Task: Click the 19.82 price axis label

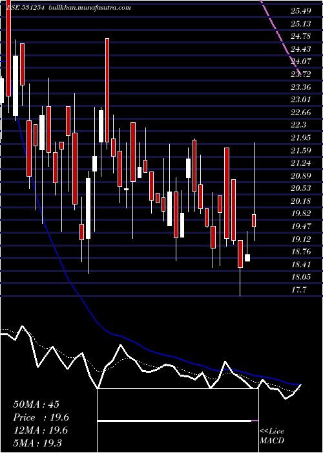Action: point(301,214)
